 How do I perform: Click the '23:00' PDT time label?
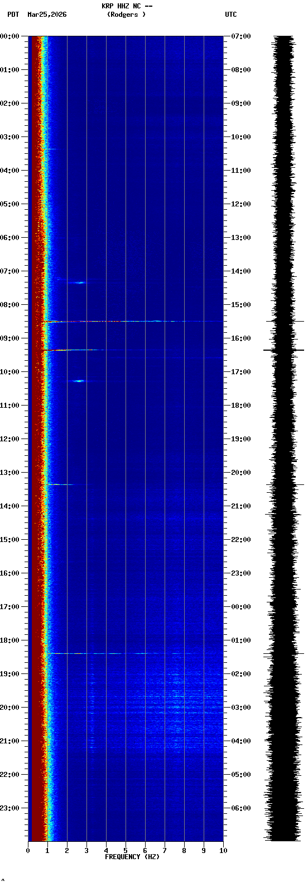(x=9, y=808)
